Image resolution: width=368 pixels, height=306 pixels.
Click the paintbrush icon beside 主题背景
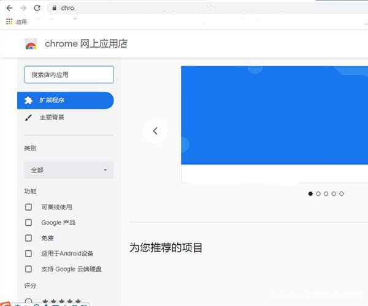(28, 118)
